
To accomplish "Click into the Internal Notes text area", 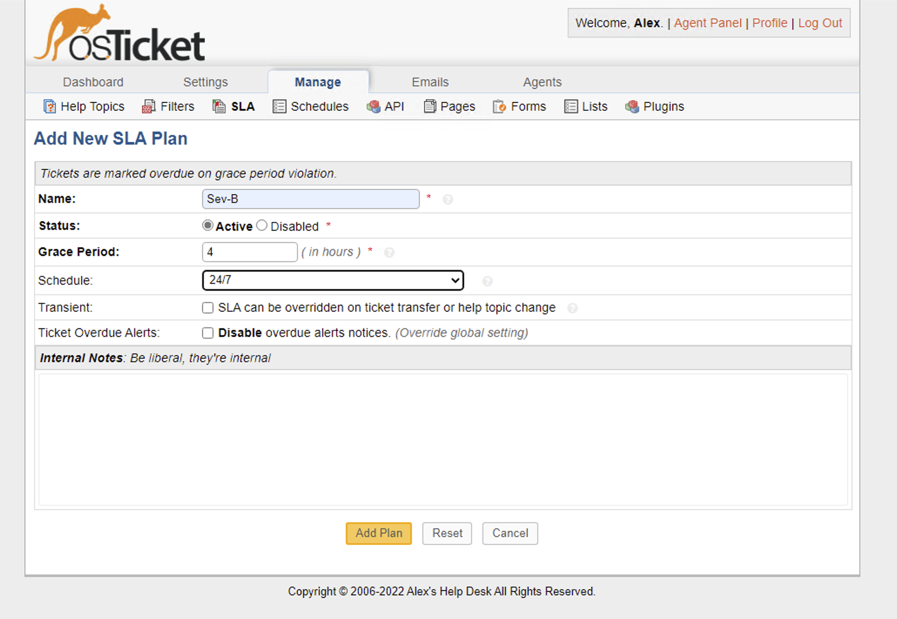I will tap(443, 440).
